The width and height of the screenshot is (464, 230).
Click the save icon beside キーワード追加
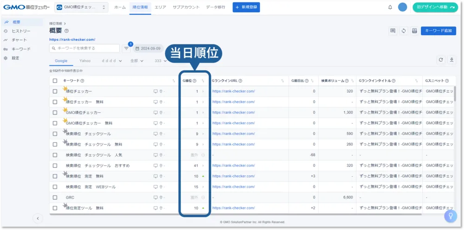click(414, 31)
